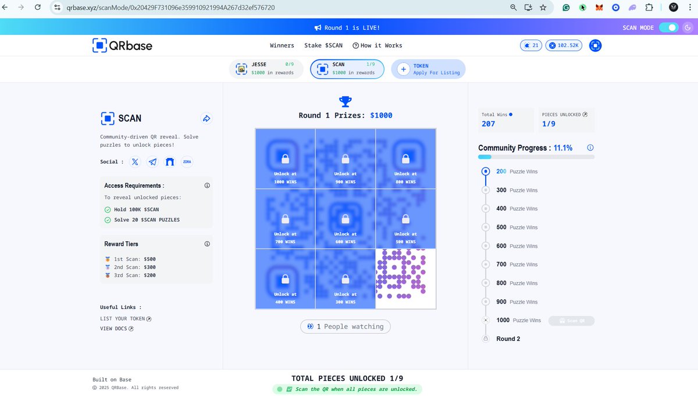Open the X social link
Image resolution: width=698 pixels, height=396 pixels.
coord(136,162)
